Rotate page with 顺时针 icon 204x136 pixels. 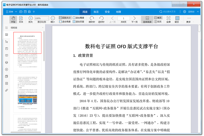pos(92,19)
